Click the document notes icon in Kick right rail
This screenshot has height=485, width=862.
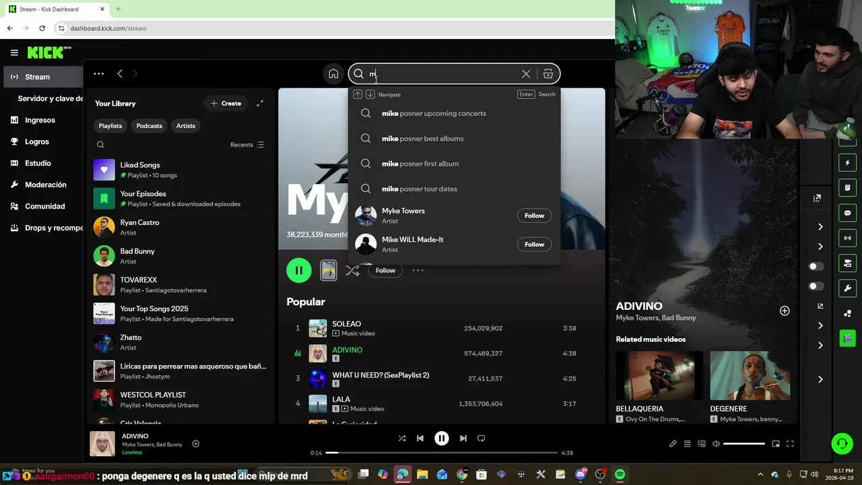coord(847,187)
